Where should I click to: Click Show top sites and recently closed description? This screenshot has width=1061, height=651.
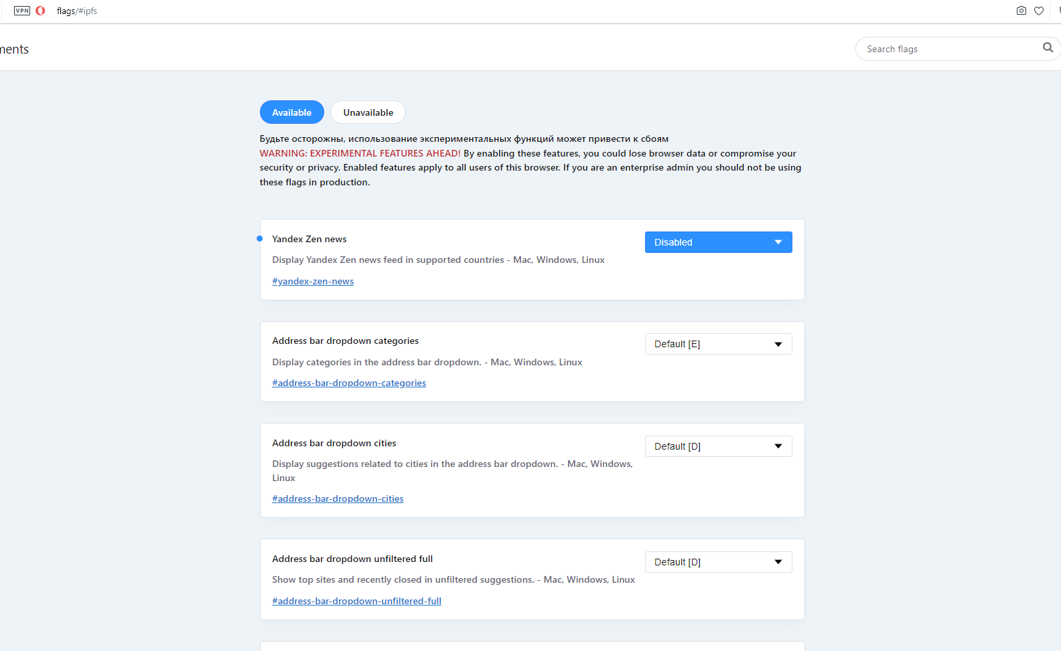453,579
